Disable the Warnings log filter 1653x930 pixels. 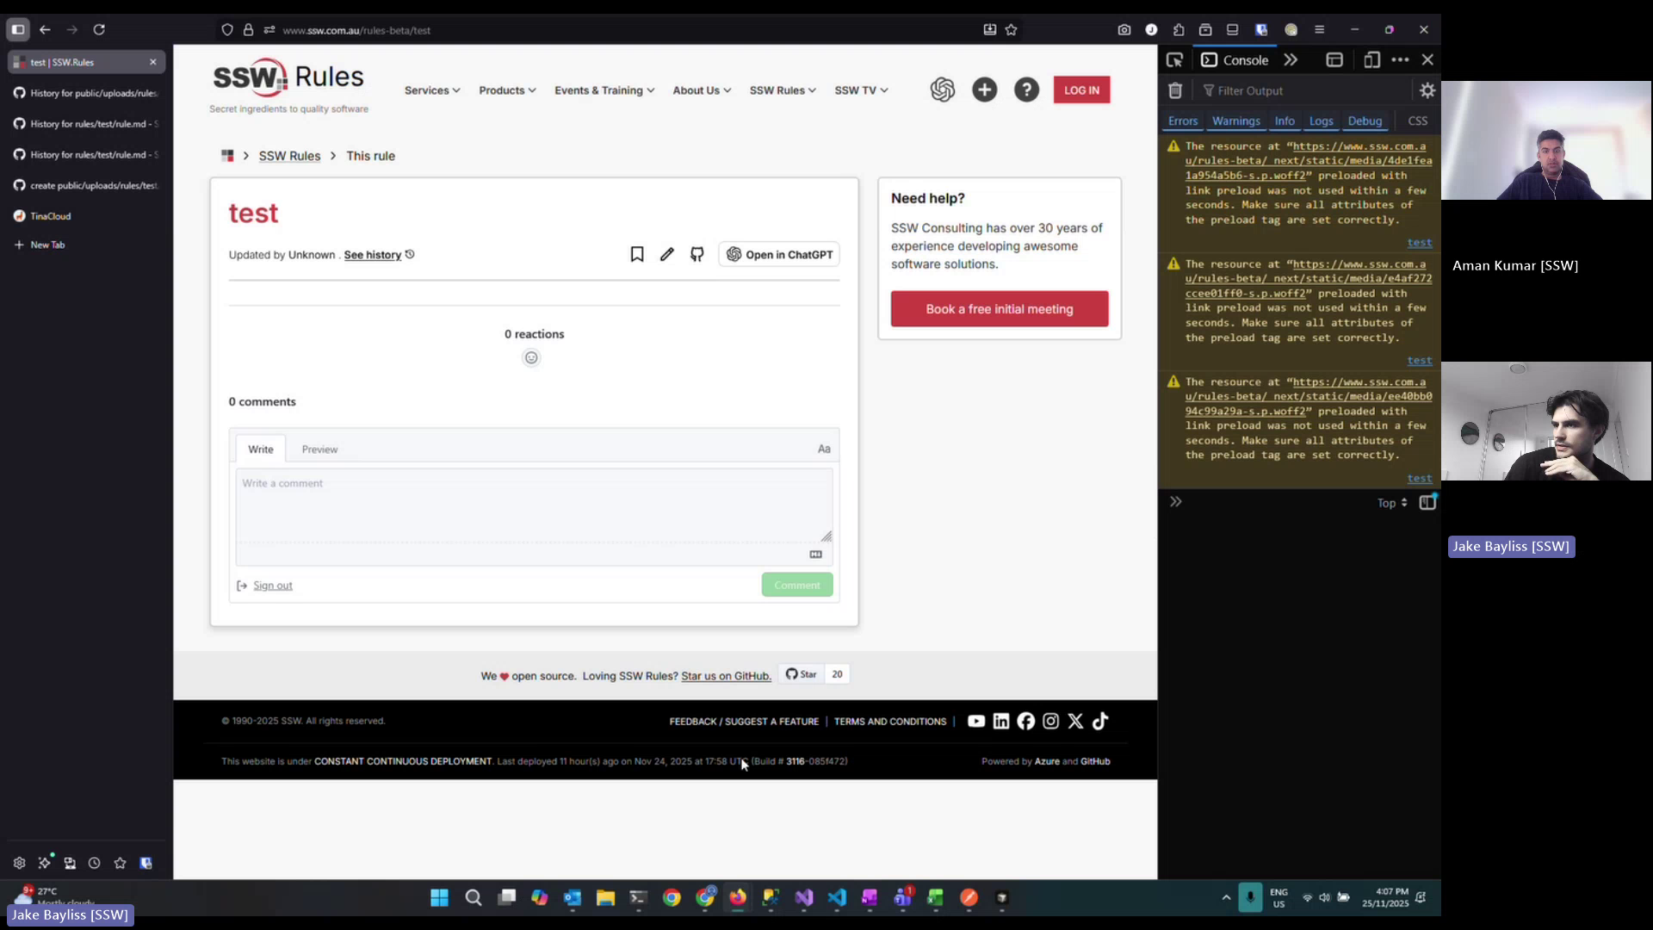[x=1236, y=121]
